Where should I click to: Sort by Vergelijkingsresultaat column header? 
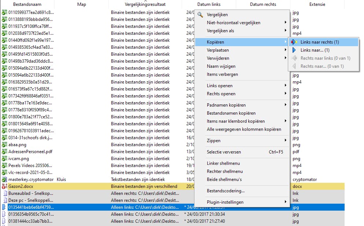tap(145, 4)
